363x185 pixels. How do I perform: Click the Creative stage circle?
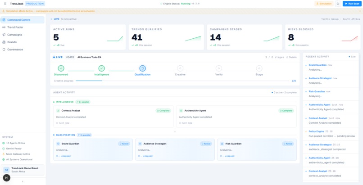point(180,68)
